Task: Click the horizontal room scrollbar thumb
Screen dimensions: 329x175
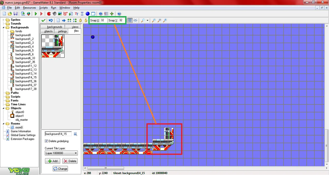Action: coord(106,168)
